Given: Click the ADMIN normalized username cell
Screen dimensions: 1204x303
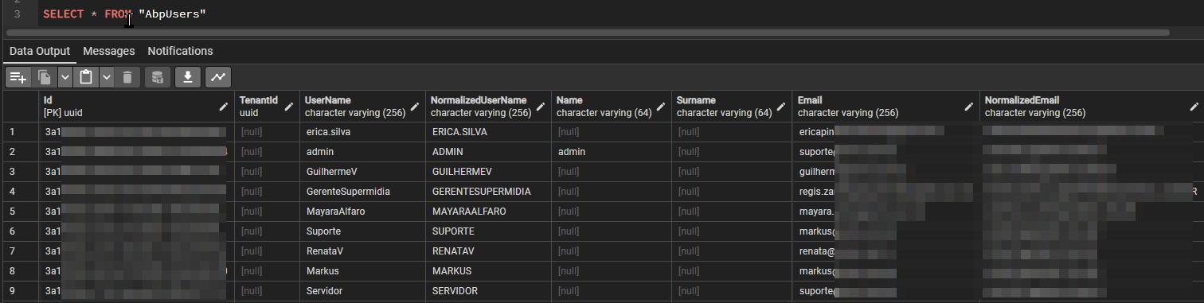Looking at the screenshot, I should coord(488,152).
